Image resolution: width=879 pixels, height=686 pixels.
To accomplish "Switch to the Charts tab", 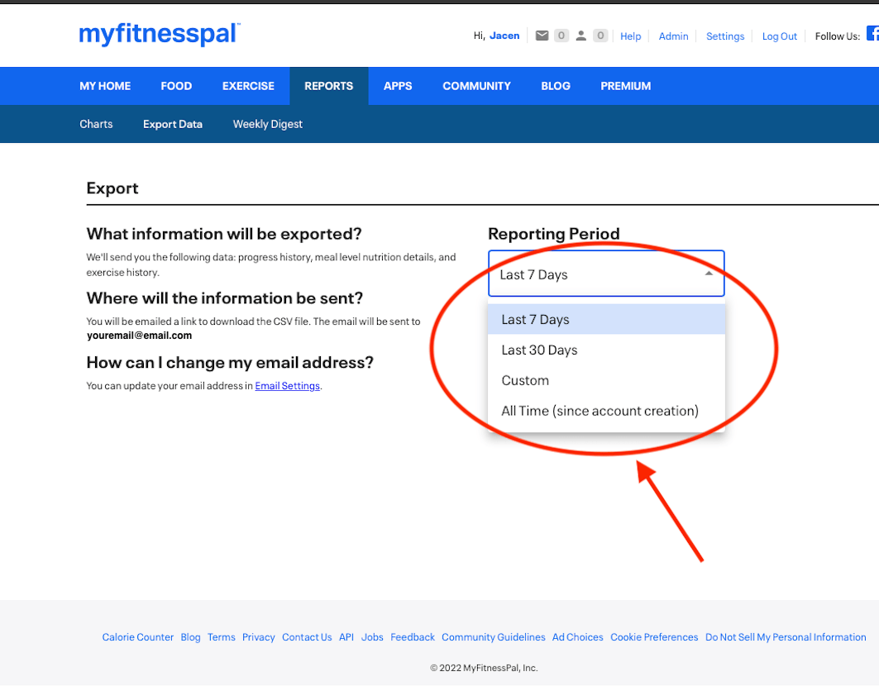I will coord(96,124).
